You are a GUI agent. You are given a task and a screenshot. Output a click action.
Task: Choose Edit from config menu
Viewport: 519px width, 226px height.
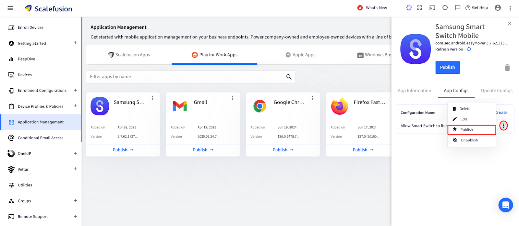click(x=472, y=119)
